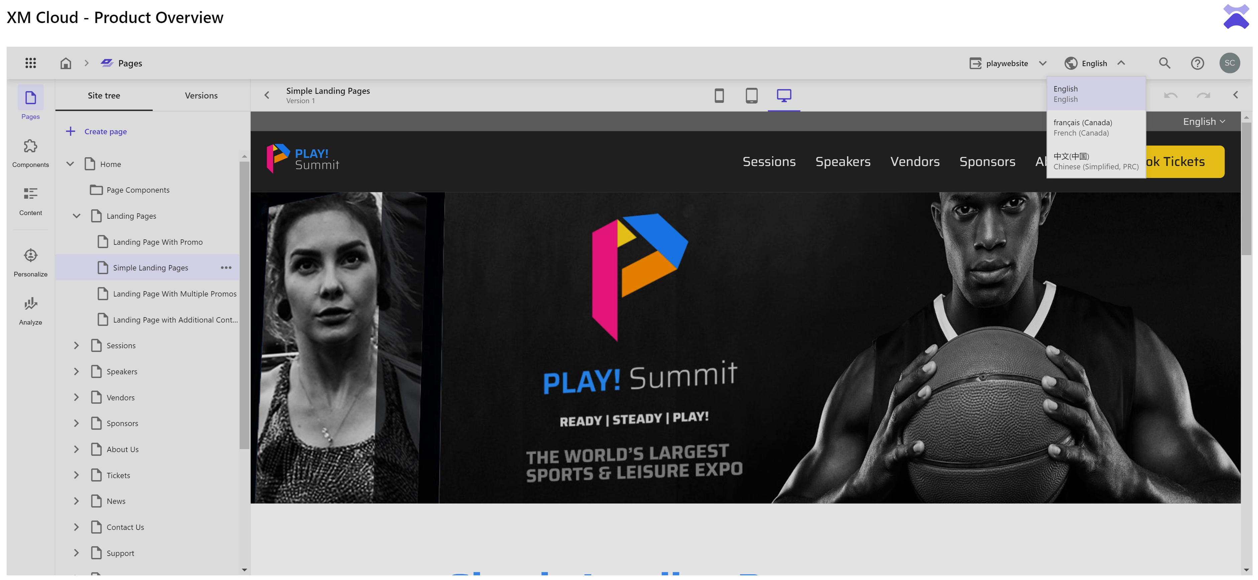1258x580 pixels.
Task: Expand the Sessions tree node
Action: (77, 345)
